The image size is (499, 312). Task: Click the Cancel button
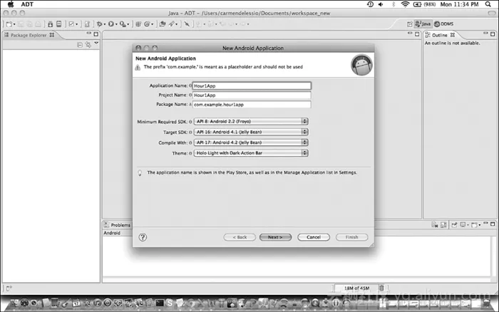[x=314, y=237]
